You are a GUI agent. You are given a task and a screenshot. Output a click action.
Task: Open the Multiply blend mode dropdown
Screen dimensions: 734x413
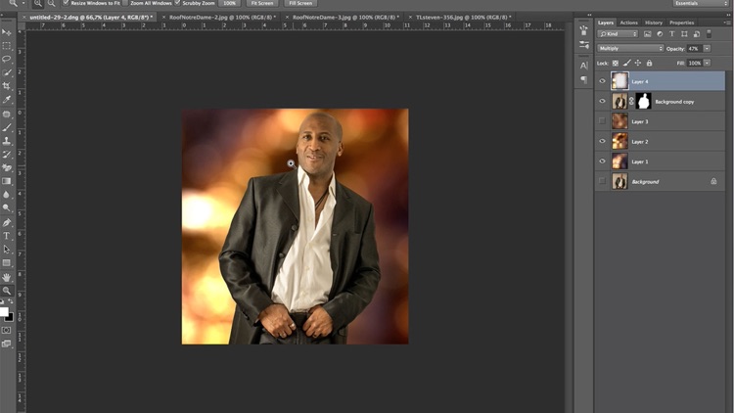pyautogui.click(x=630, y=48)
